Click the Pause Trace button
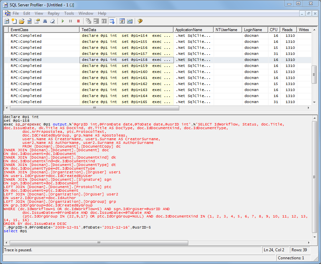Viewport: 321px width, 264px height. tap(71, 21)
